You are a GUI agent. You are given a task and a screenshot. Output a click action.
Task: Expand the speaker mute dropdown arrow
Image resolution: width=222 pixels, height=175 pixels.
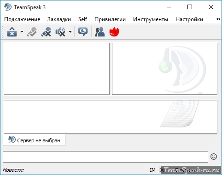coord(70,32)
